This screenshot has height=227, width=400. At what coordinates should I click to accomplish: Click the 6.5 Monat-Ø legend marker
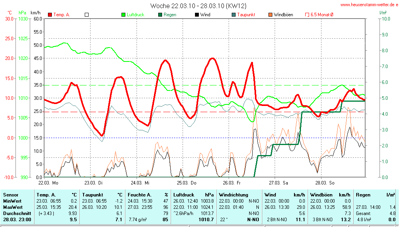pos(307,15)
